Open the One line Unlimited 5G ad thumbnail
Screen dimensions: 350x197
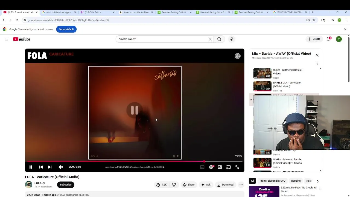pyautogui.click(x=264, y=192)
